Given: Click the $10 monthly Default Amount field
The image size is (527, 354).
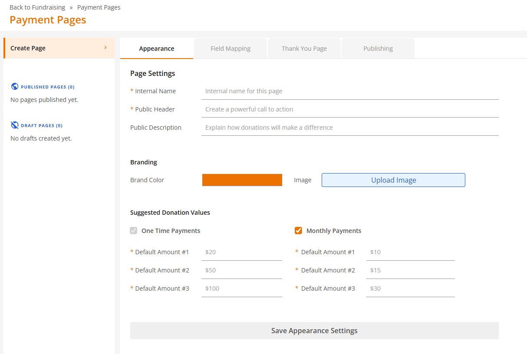Looking at the screenshot, I should tap(410, 252).
